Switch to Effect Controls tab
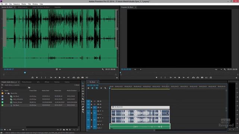 pos(23,7)
